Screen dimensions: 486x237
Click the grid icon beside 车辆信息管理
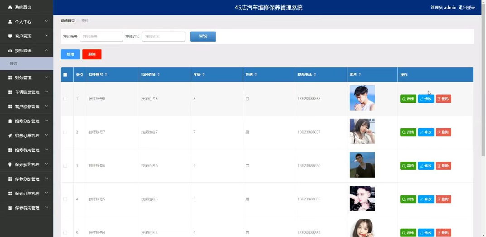point(10,92)
